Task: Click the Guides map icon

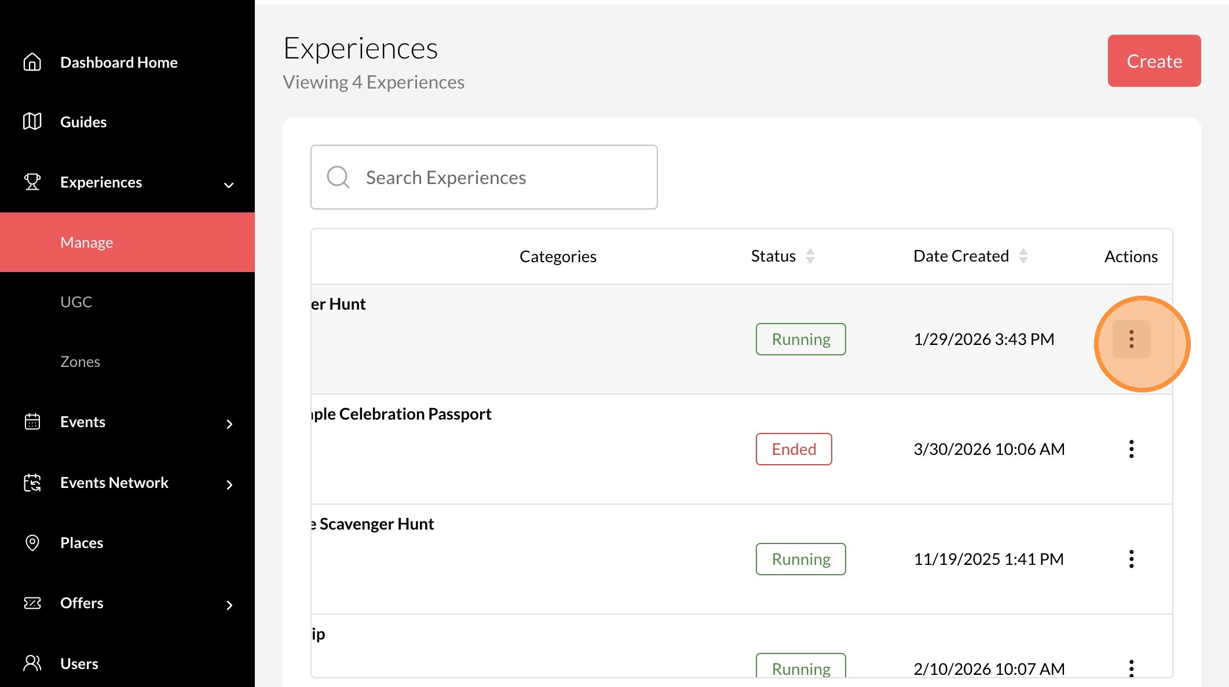Action: [x=32, y=122]
